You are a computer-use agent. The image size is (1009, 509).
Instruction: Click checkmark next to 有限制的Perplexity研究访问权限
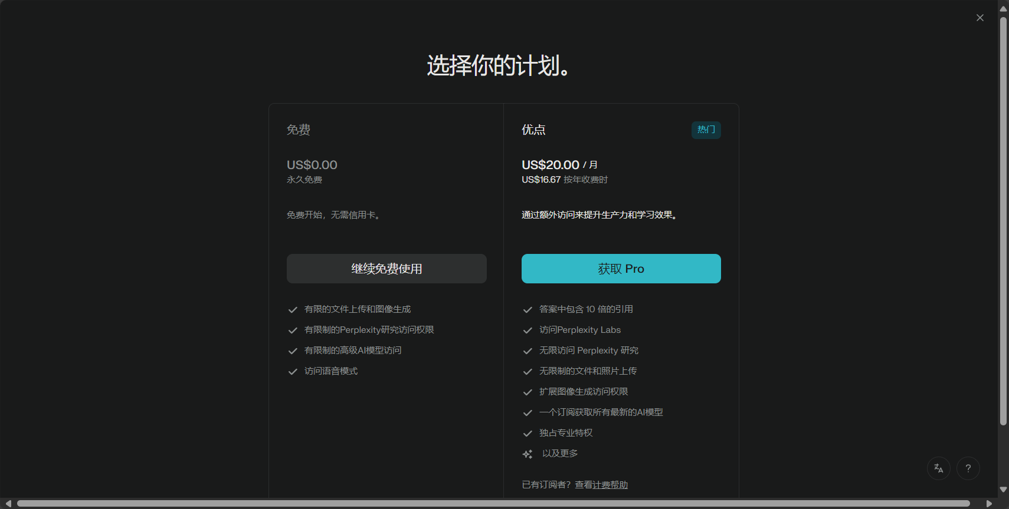[x=292, y=330]
